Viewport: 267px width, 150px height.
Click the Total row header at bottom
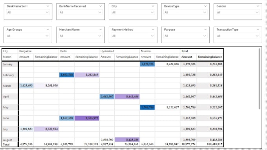pos(6,145)
